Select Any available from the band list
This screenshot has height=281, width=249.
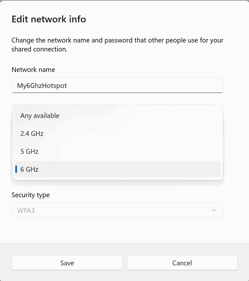[40, 116]
